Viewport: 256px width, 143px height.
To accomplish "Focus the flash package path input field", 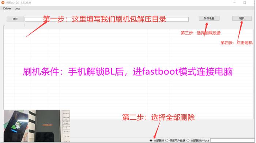I will [107, 19].
